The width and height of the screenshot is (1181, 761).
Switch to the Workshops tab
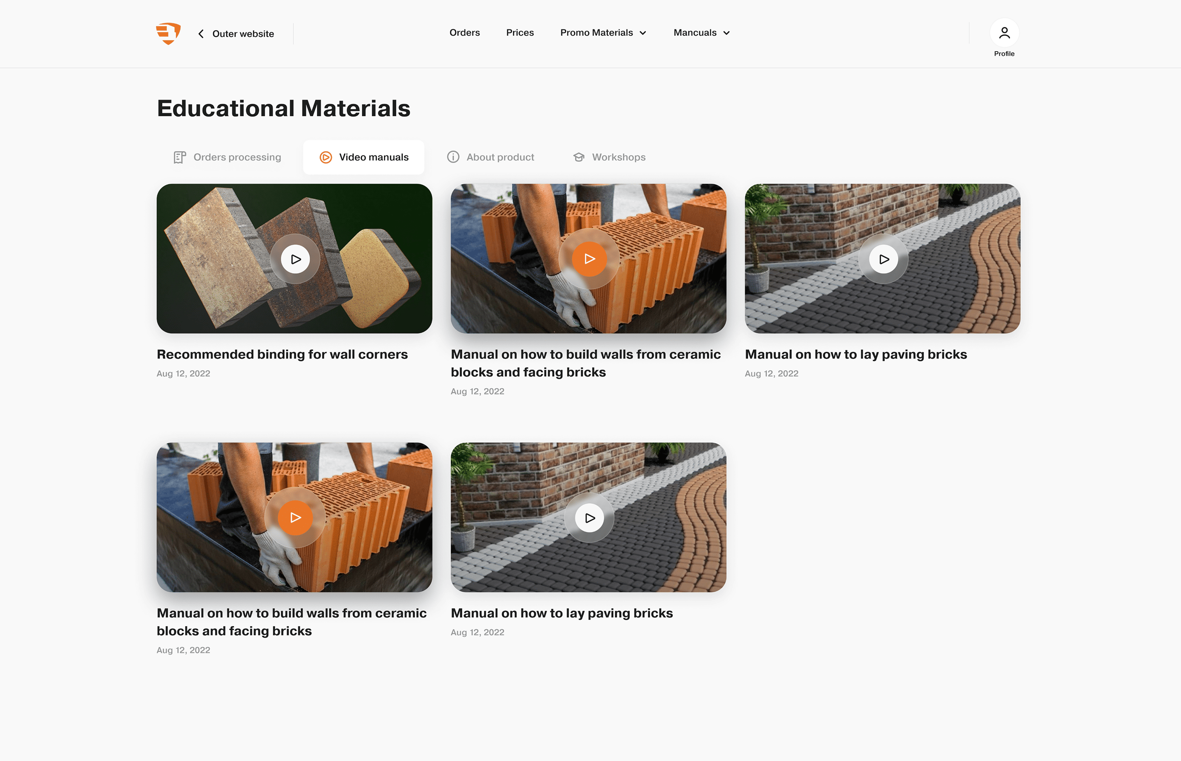pyautogui.click(x=618, y=157)
